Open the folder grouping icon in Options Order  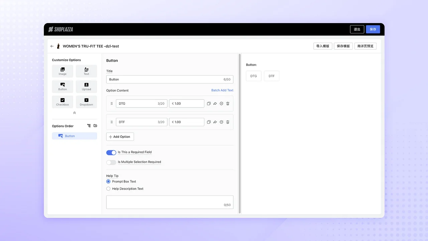click(x=95, y=126)
